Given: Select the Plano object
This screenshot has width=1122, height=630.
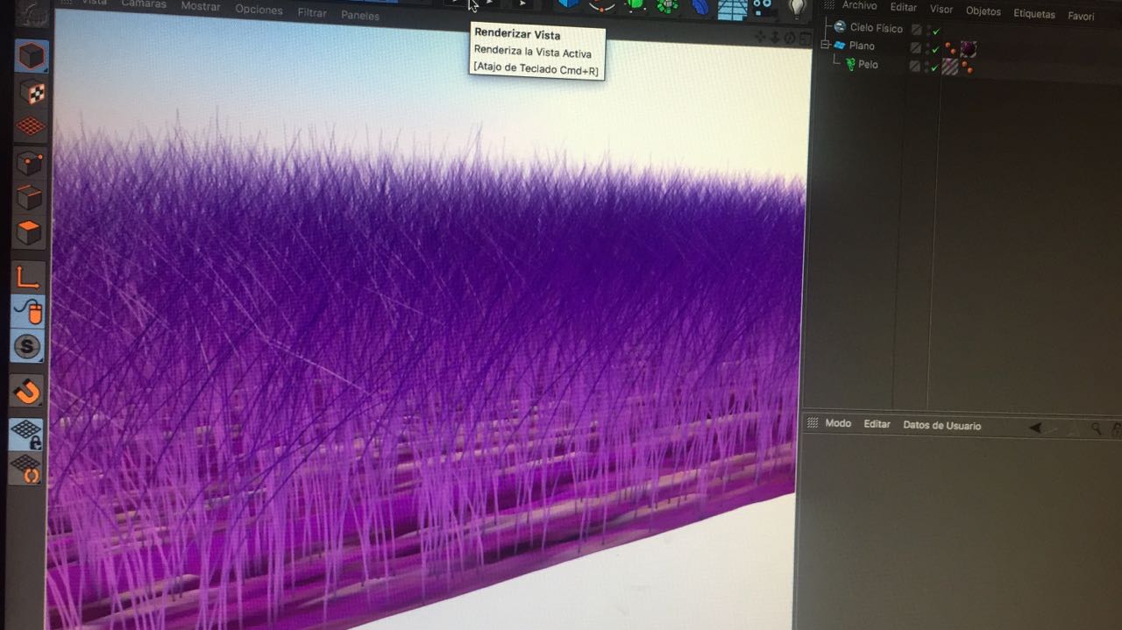Looking at the screenshot, I should (x=862, y=46).
